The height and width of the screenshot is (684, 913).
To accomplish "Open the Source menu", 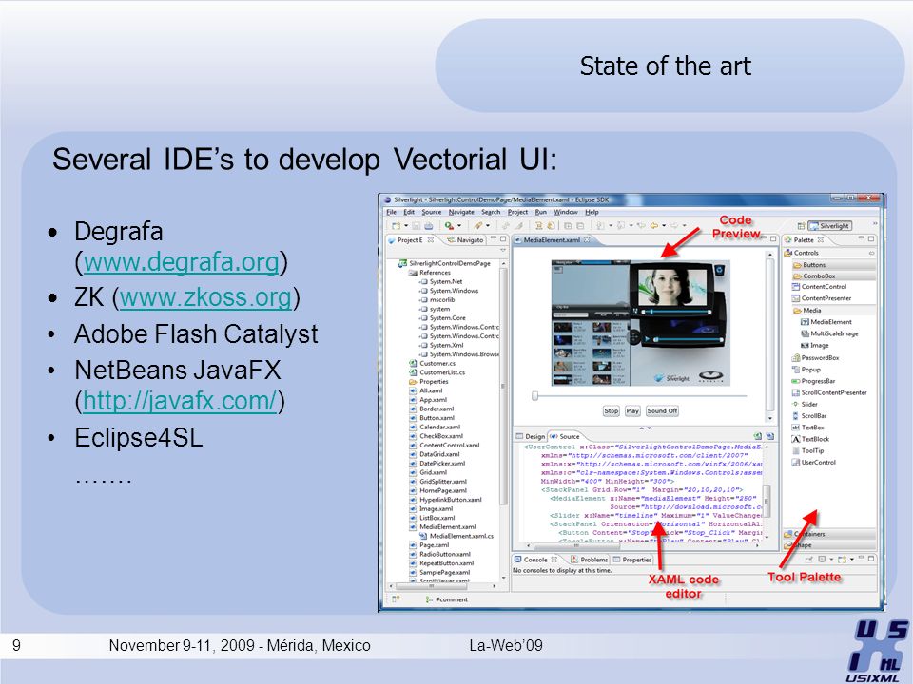I will click(432, 212).
